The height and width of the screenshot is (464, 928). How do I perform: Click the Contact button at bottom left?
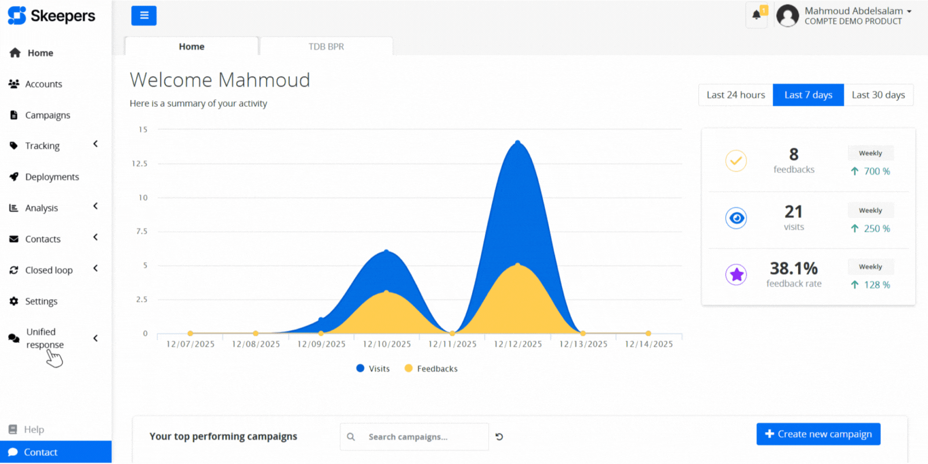coord(56,452)
